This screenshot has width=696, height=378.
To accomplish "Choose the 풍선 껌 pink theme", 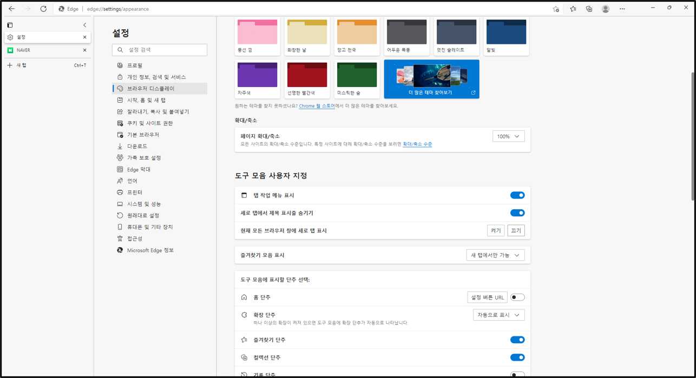I will [257, 36].
